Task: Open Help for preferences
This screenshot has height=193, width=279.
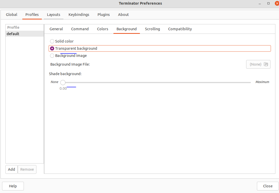Action: [x=13, y=186]
